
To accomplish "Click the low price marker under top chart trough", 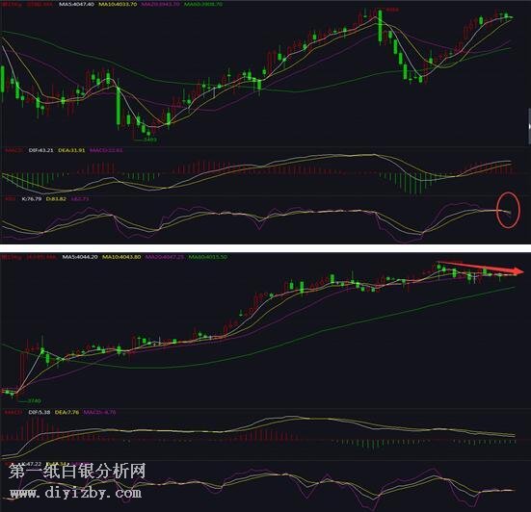I will [x=150, y=139].
